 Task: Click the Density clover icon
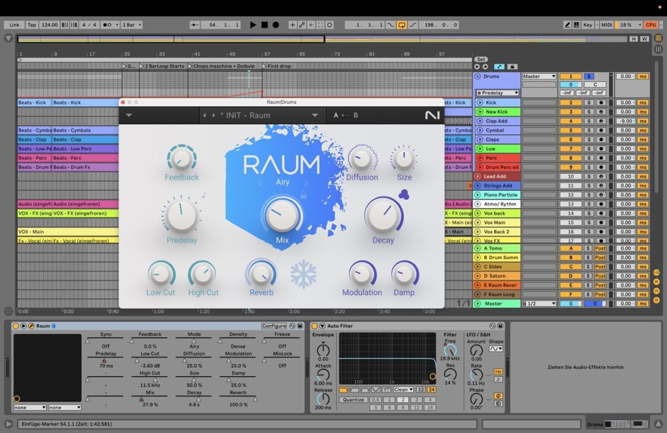coord(404,195)
